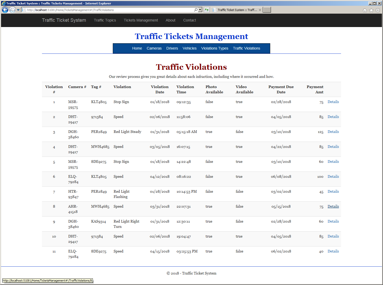Click the browser Forward arrow button

pyautogui.click(x=12, y=10)
